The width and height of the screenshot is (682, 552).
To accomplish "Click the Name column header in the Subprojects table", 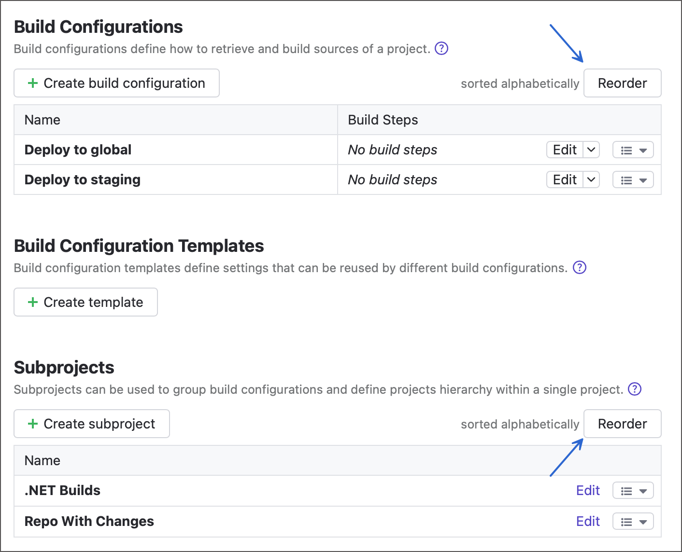I will click(x=42, y=460).
